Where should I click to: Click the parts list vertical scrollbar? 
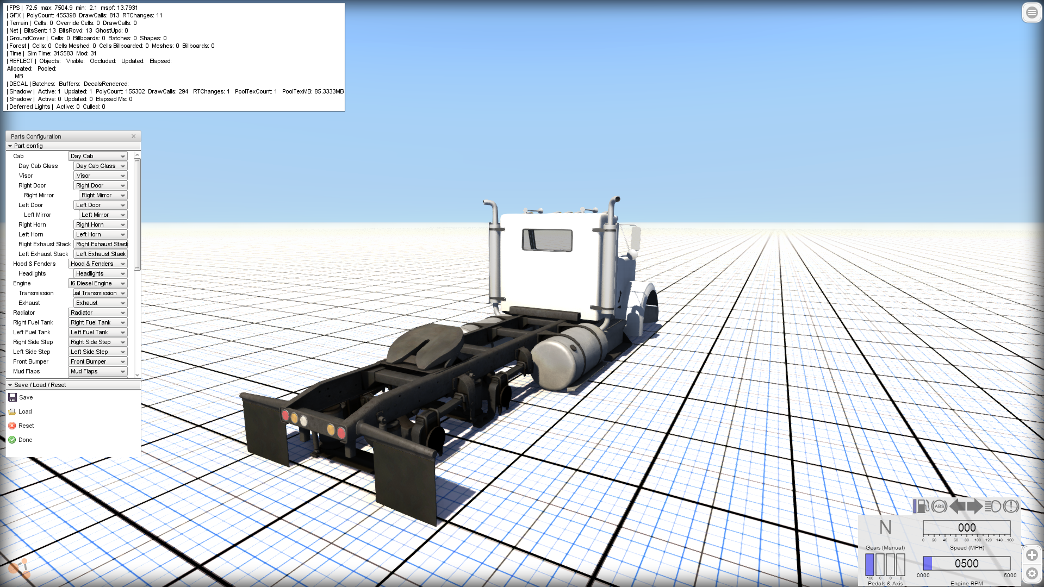pyautogui.click(x=137, y=215)
